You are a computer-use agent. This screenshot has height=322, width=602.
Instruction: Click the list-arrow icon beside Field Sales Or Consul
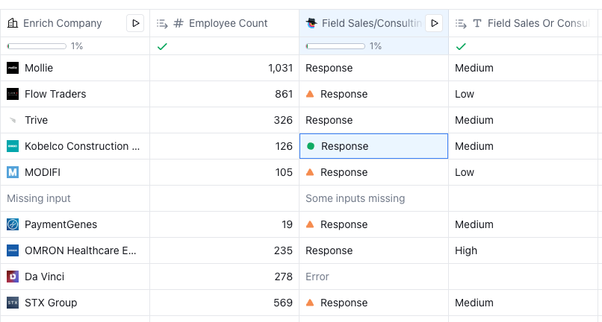coord(461,24)
